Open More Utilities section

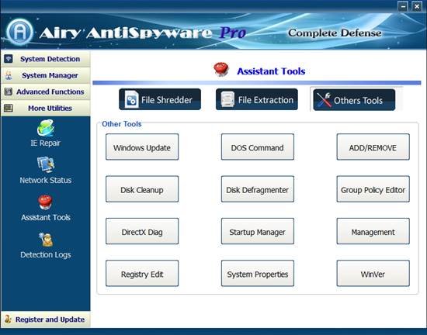click(x=46, y=109)
